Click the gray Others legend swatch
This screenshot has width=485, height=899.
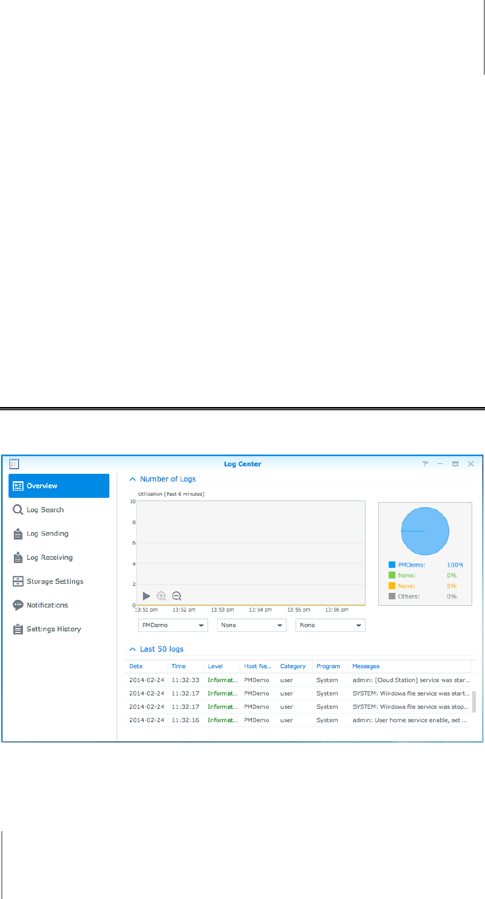coord(392,596)
